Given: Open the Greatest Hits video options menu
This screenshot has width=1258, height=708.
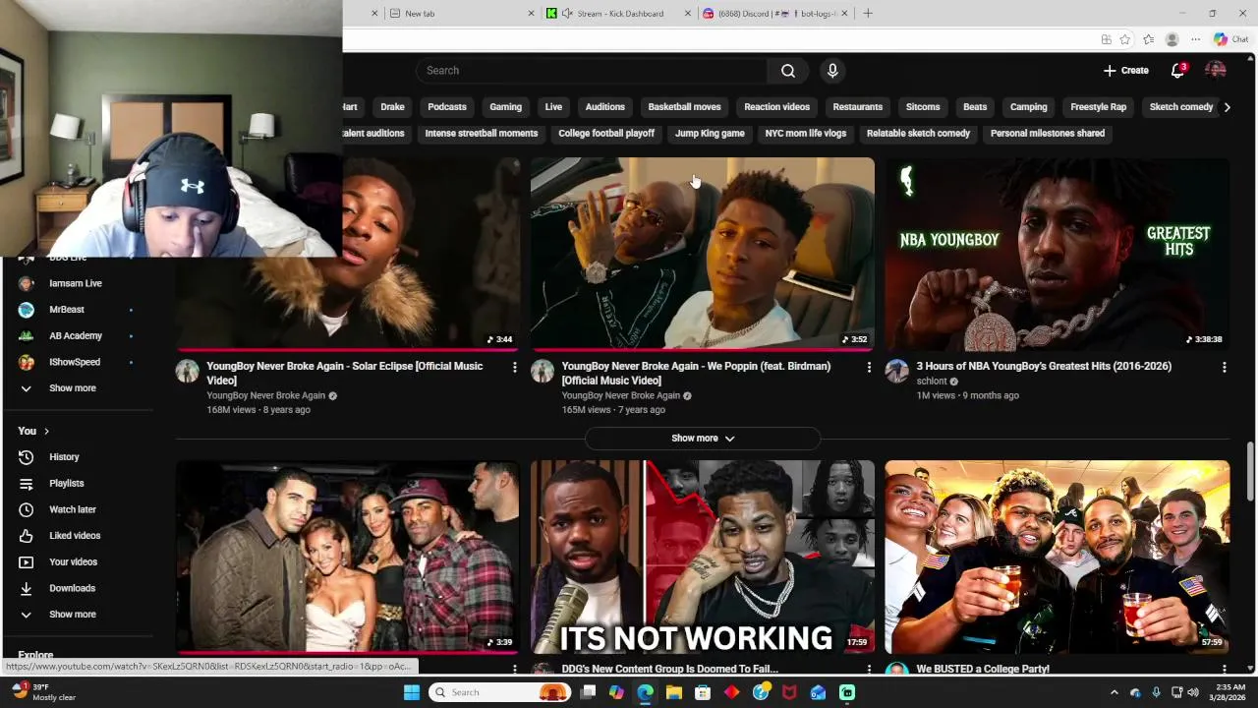Looking at the screenshot, I should click(x=1224, y=367).
